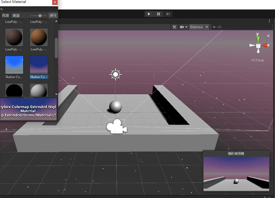Viewport: 275px width, 198px height.
Task: Click the scene search All field
Action: [x=243, y=27]
